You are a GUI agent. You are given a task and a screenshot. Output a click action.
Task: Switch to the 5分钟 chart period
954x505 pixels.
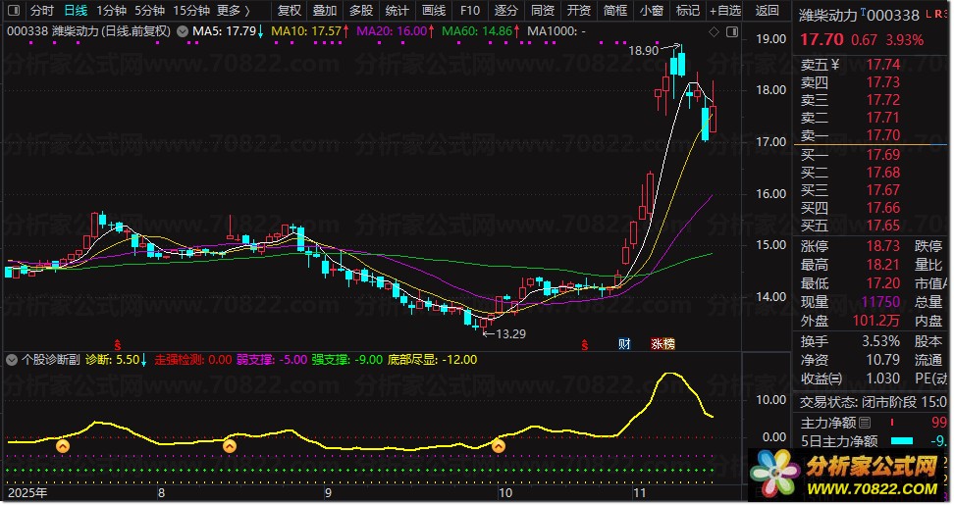click(x=149, y=11)
